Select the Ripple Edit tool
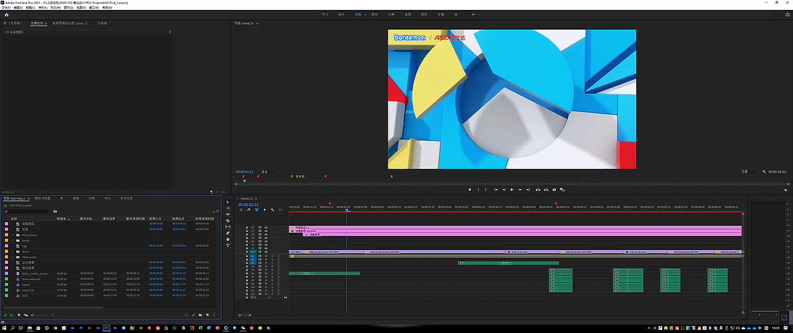The width and height of the screenshot is (793, 333). point(228,214)
